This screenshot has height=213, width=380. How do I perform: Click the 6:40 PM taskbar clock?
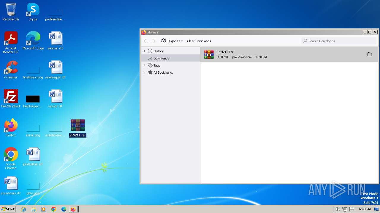[365, 209]
